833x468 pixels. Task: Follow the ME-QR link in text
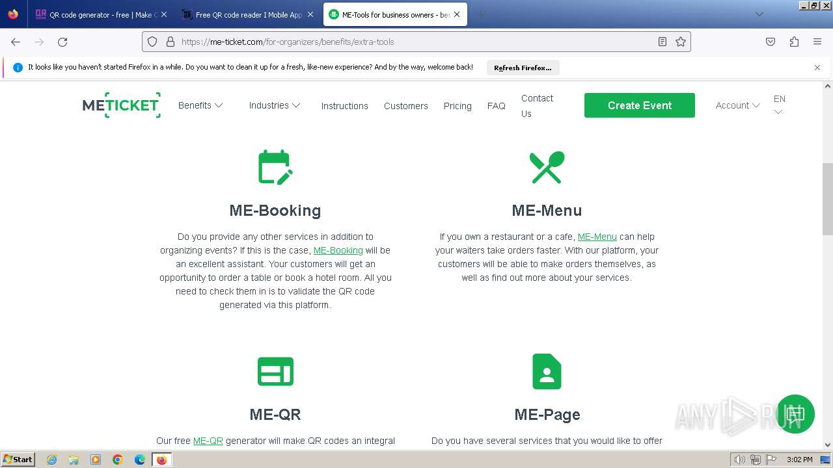(x=208, y=441)
